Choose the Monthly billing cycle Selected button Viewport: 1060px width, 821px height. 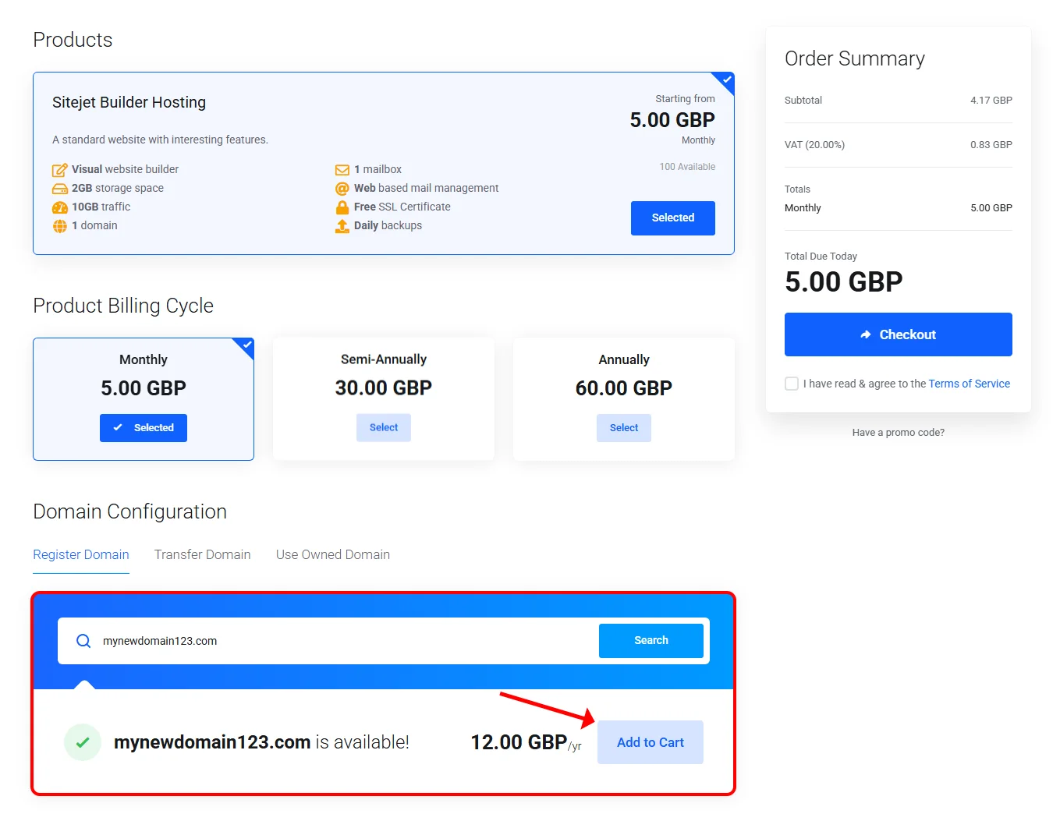pyautogui.click(x=144, y=428)
